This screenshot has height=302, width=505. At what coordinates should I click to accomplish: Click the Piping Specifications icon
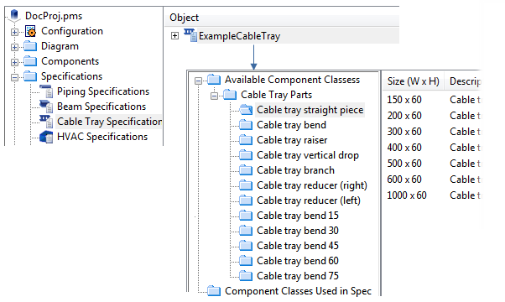point(46,91)
